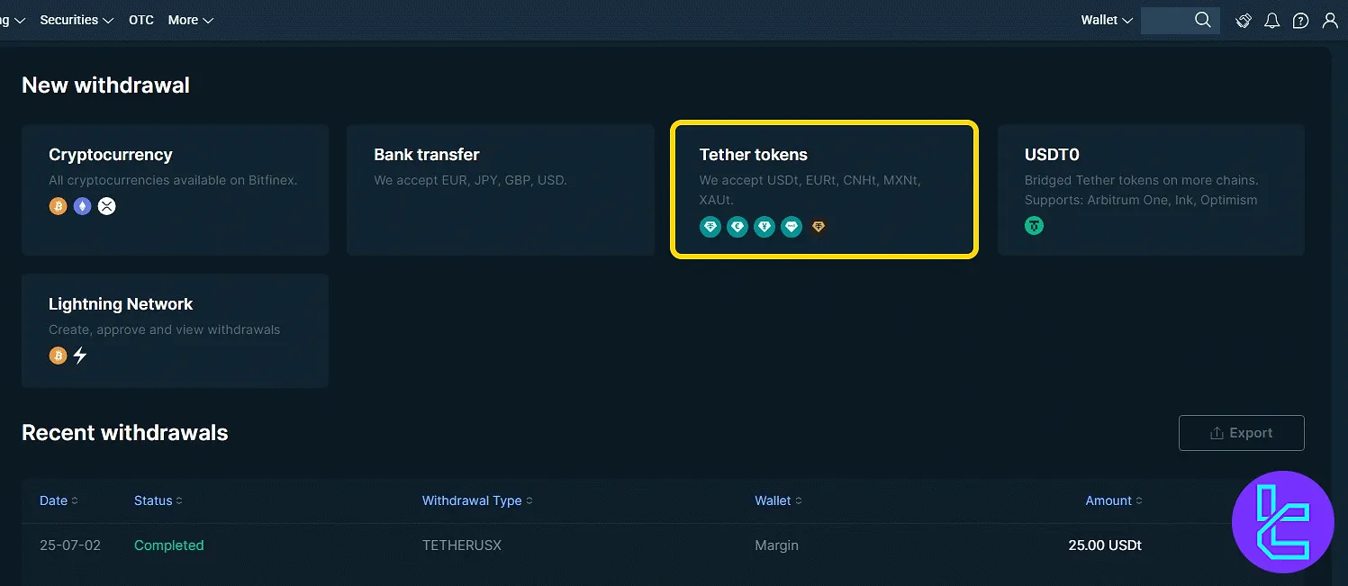This screenshot has height=586, width=1348.
Task: Click the USDt Tether icon
Action: (x=710, y=227)
